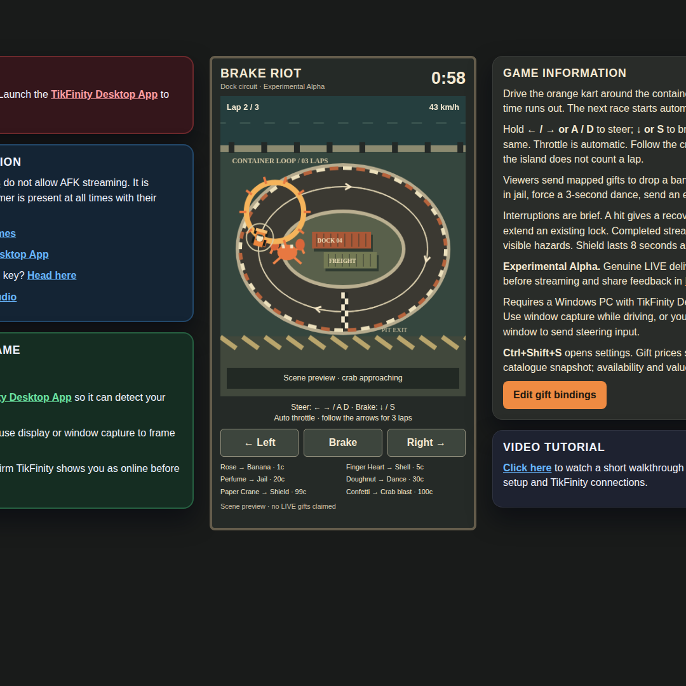Click the DOCK 04 red container
Screen dimensions: 686x686
coord(342,240)
